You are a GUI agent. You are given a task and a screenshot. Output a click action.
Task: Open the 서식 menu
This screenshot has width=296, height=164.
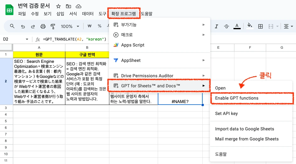coord(73,14)
